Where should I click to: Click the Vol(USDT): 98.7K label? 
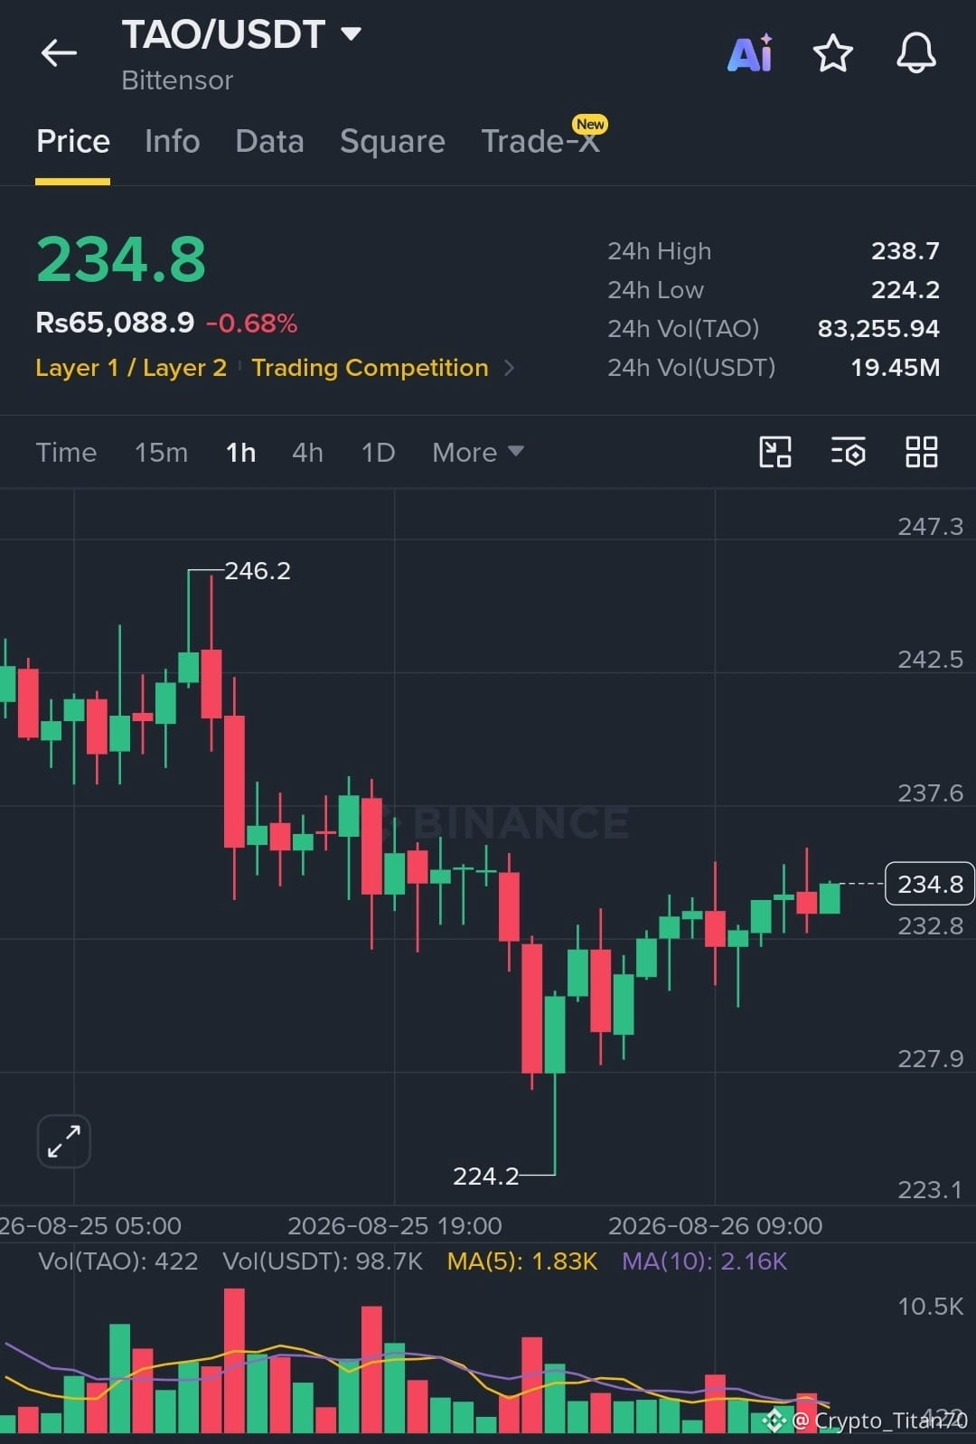(323, 1261)
